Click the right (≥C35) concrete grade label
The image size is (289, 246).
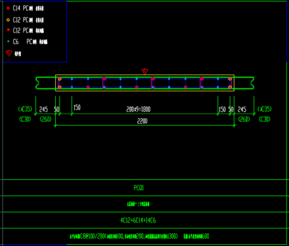click(x=264, y=109)
